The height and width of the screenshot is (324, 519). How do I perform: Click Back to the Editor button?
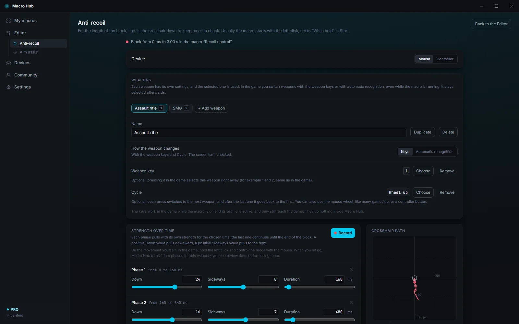click(491, 24)
